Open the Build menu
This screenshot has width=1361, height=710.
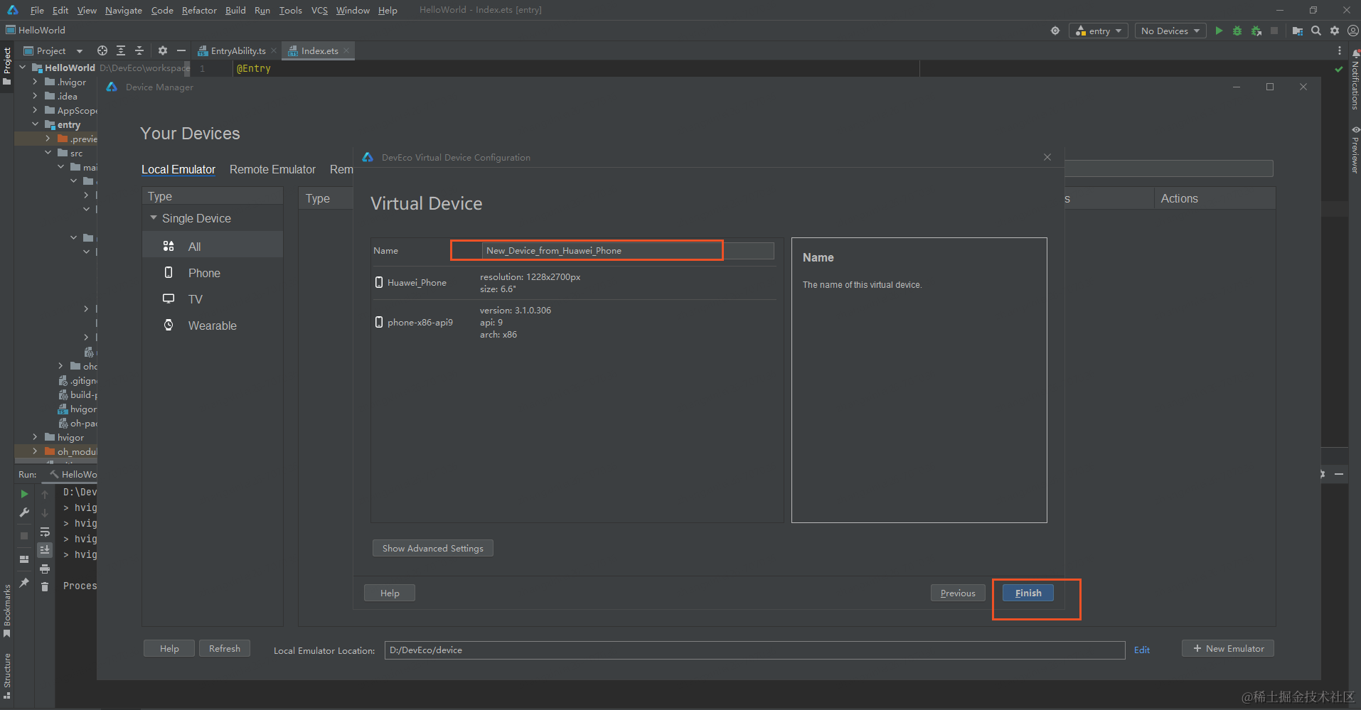pos(235,10)
